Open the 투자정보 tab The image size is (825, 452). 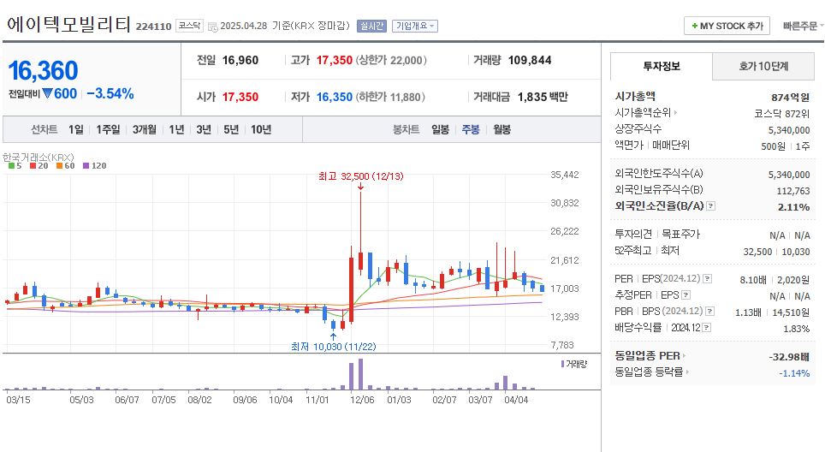(662, 66)
